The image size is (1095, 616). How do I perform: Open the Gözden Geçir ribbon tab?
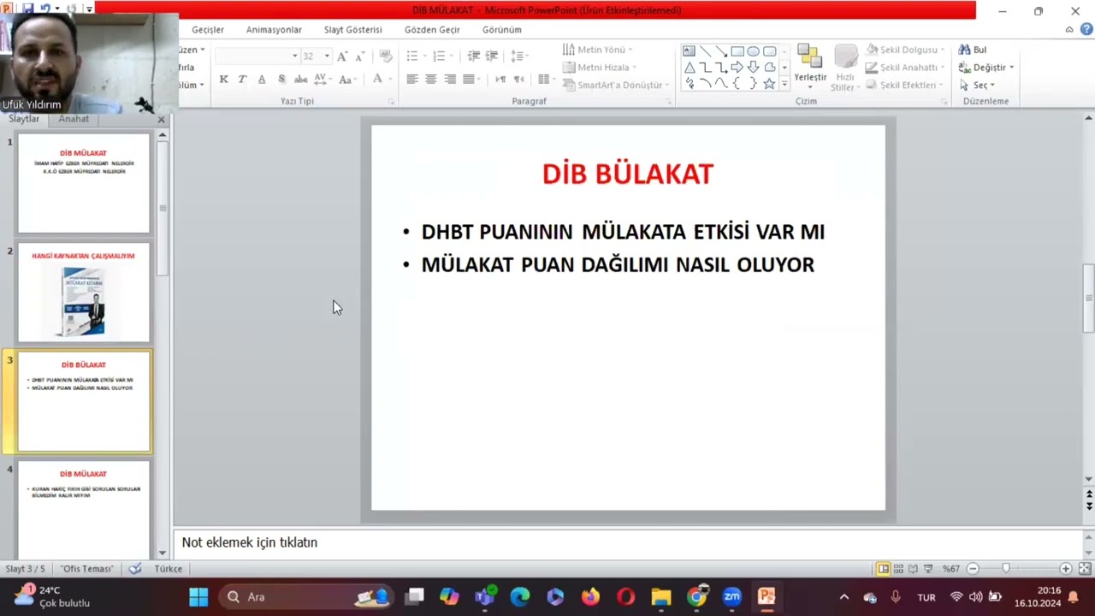tap(432, 30)
